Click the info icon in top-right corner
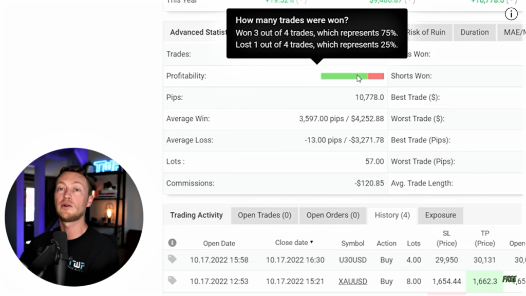Screen dimensions: 526x296 [511, 14]
